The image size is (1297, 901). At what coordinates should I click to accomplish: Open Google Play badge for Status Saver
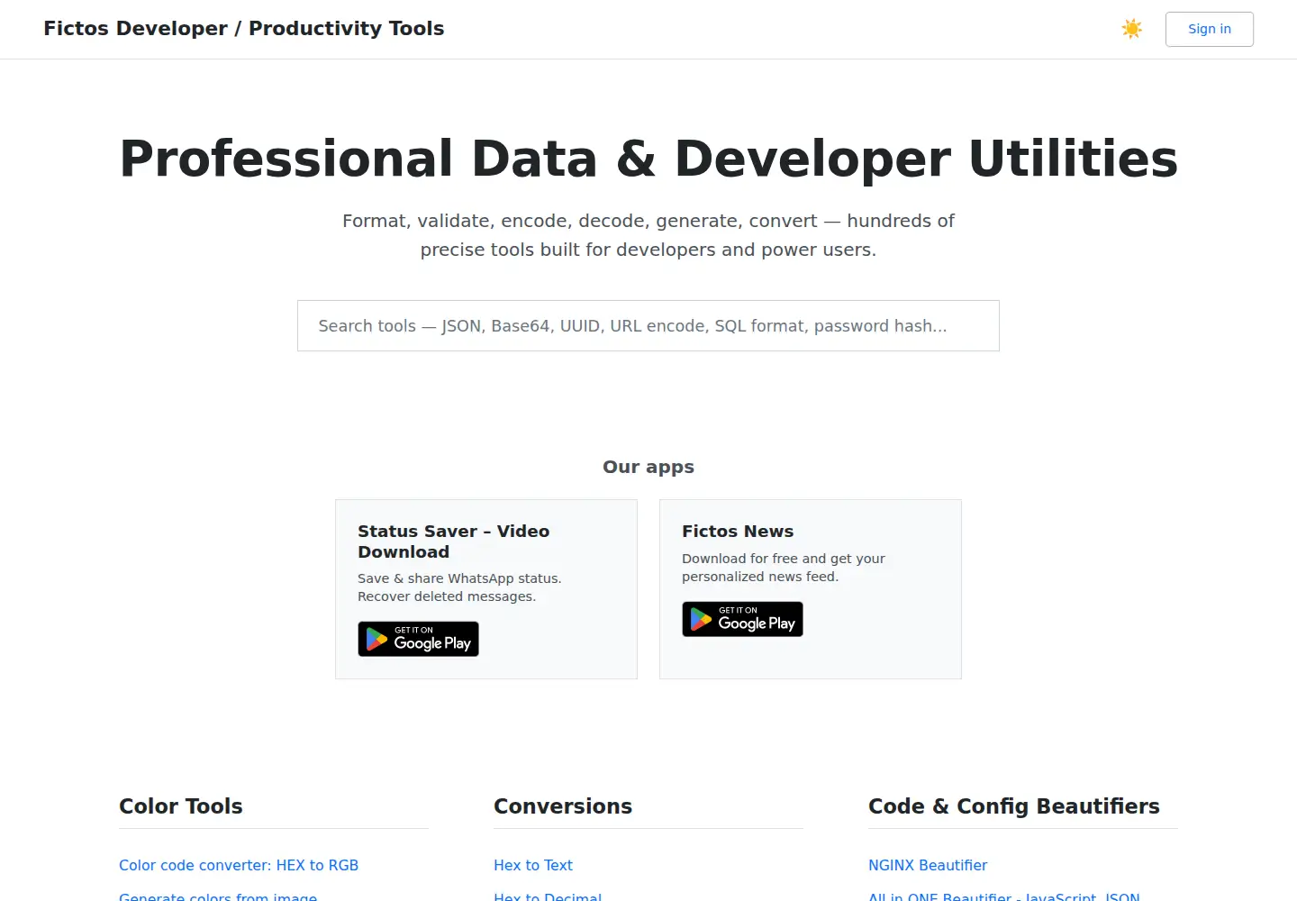(419, 640)
